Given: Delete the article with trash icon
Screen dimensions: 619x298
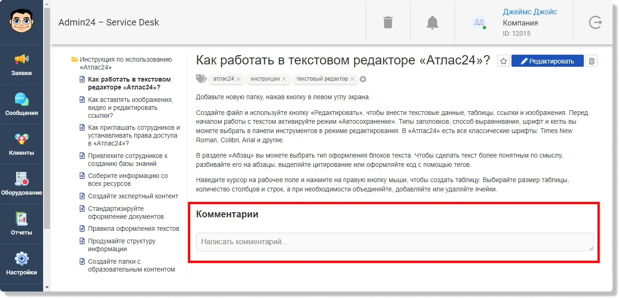Looking at the screenshot, I should pos(592,61).
